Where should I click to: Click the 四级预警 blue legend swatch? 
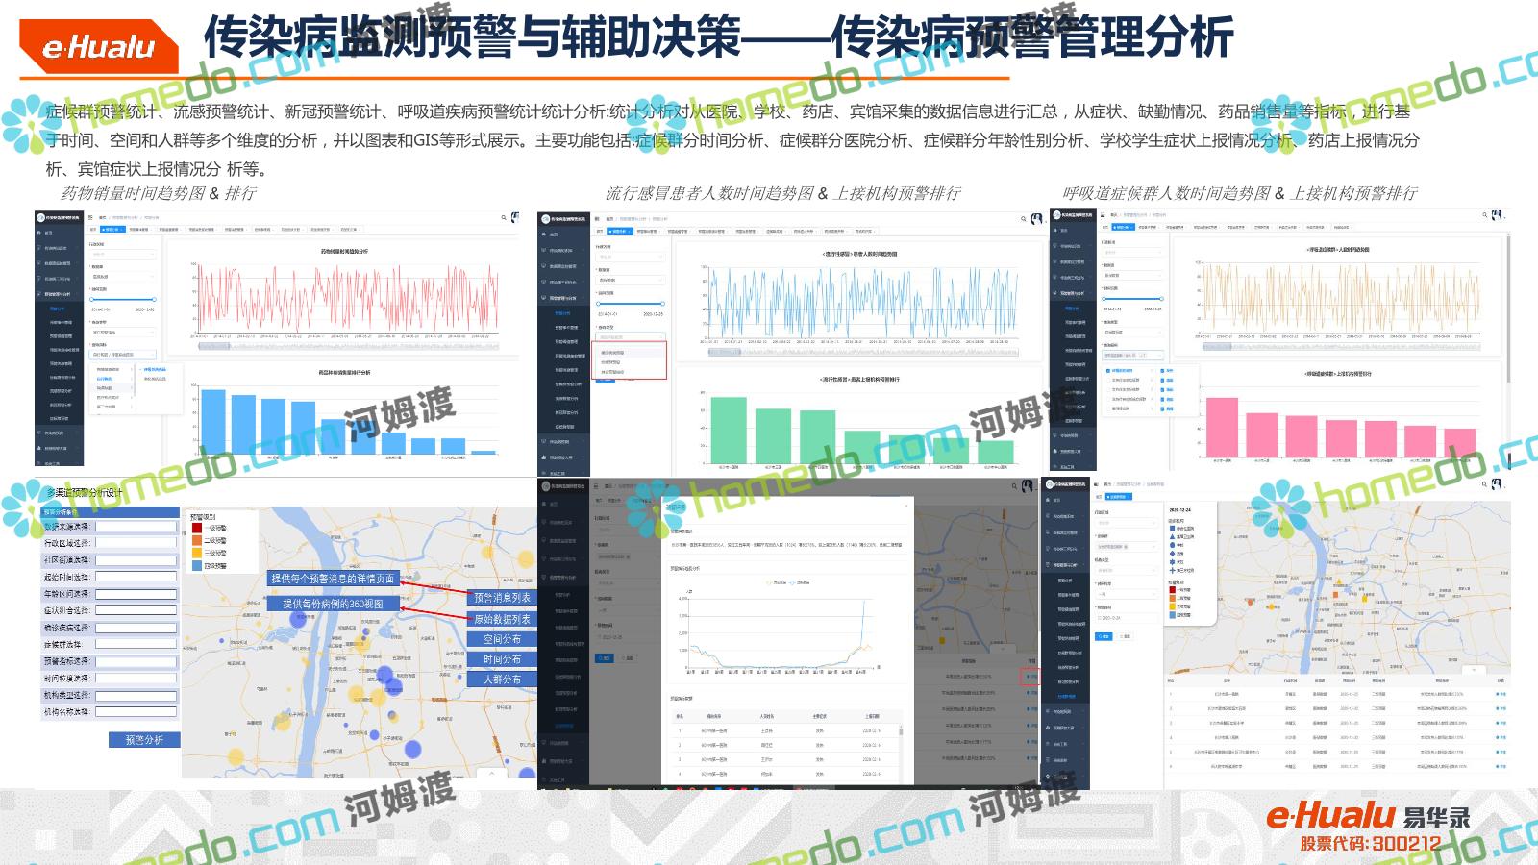197,566
